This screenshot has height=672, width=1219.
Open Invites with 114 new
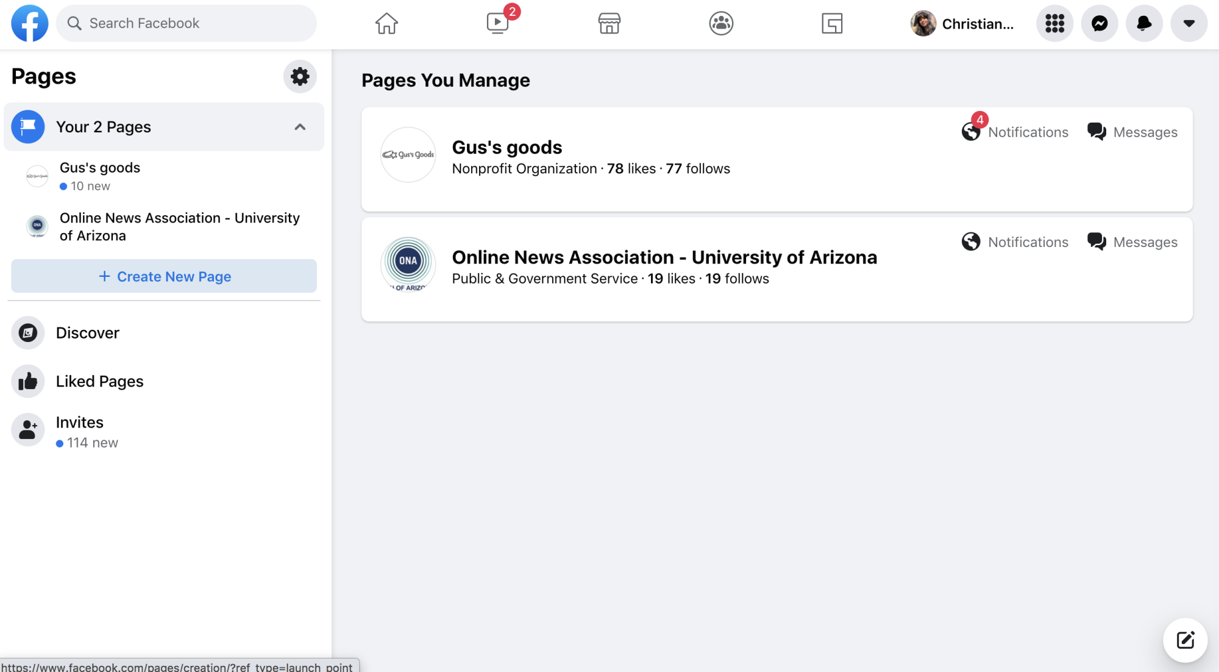(163, 431)
